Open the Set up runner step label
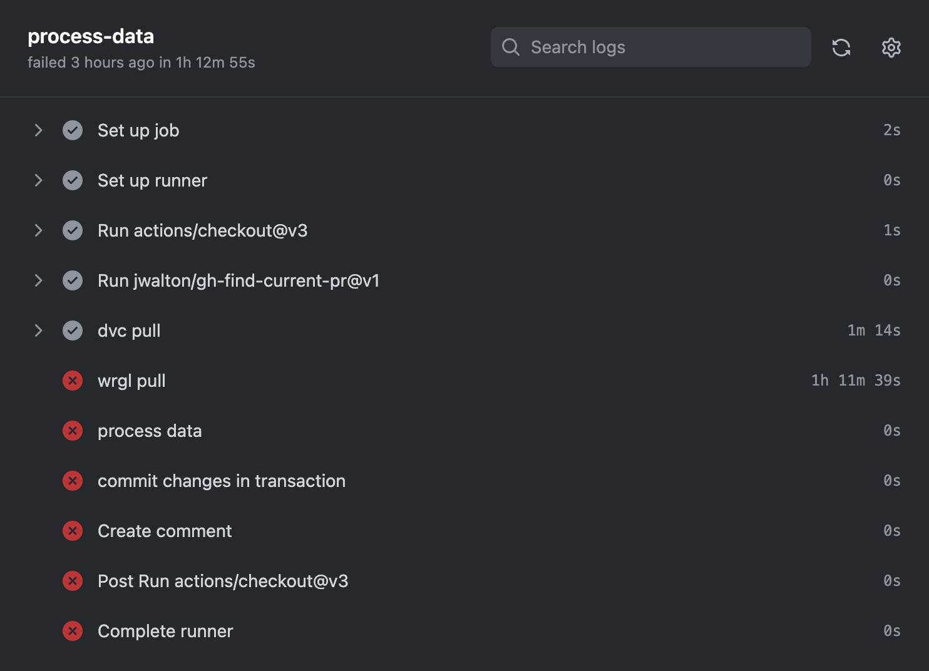This screenshot has width=929, height=671. pyautogui.click(x=152, y=180)
